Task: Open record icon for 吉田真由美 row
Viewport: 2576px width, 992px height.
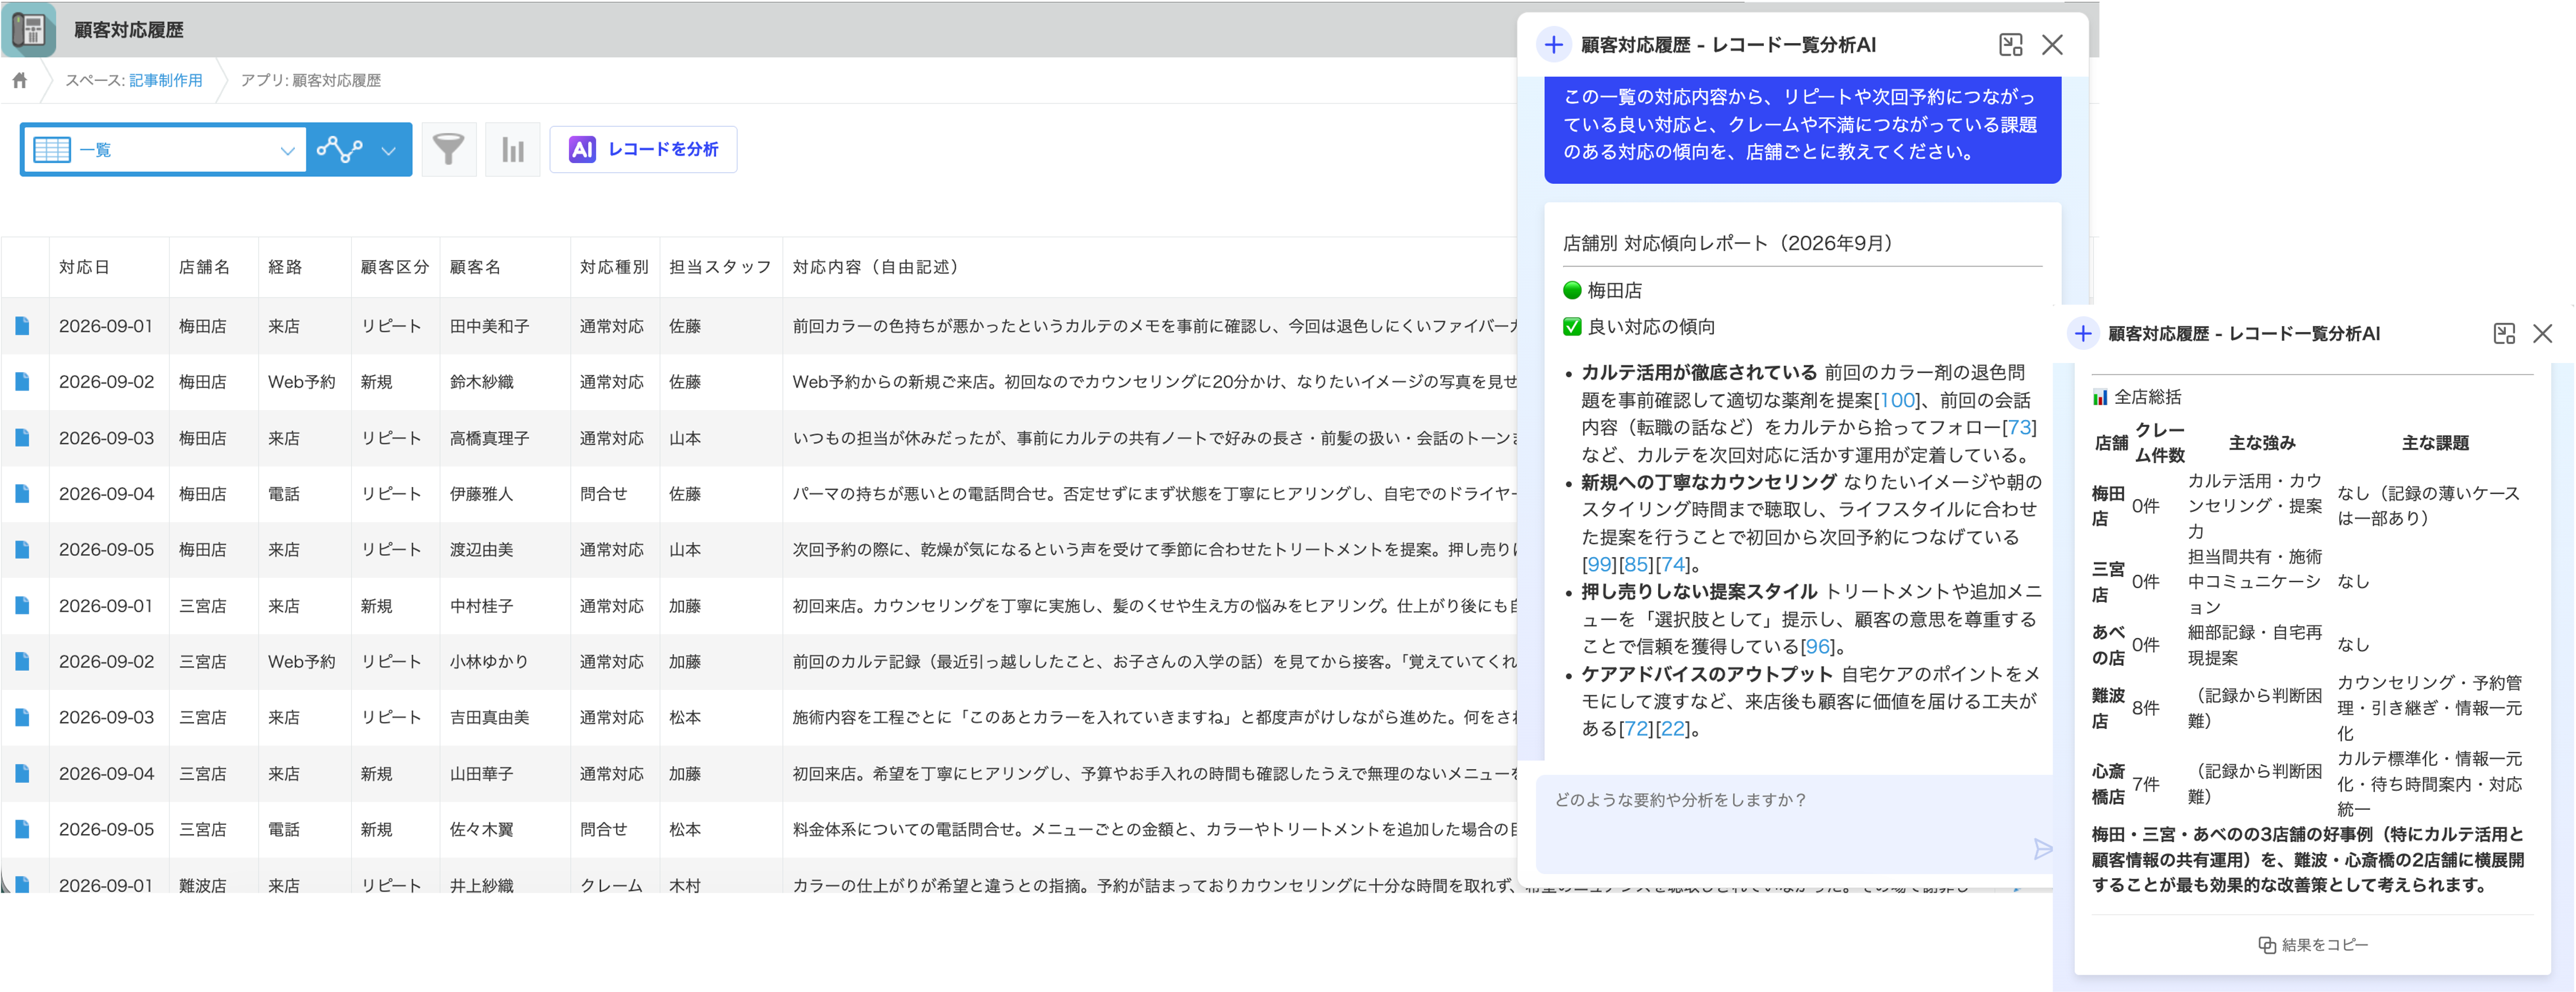Action: coord(22,717)
